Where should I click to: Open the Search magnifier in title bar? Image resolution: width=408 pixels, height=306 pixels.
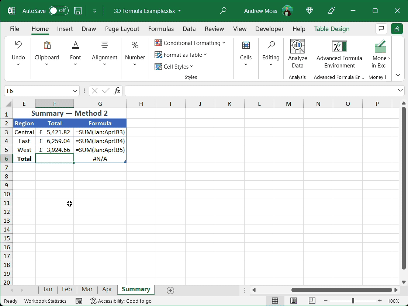click(x=223, y=11)
